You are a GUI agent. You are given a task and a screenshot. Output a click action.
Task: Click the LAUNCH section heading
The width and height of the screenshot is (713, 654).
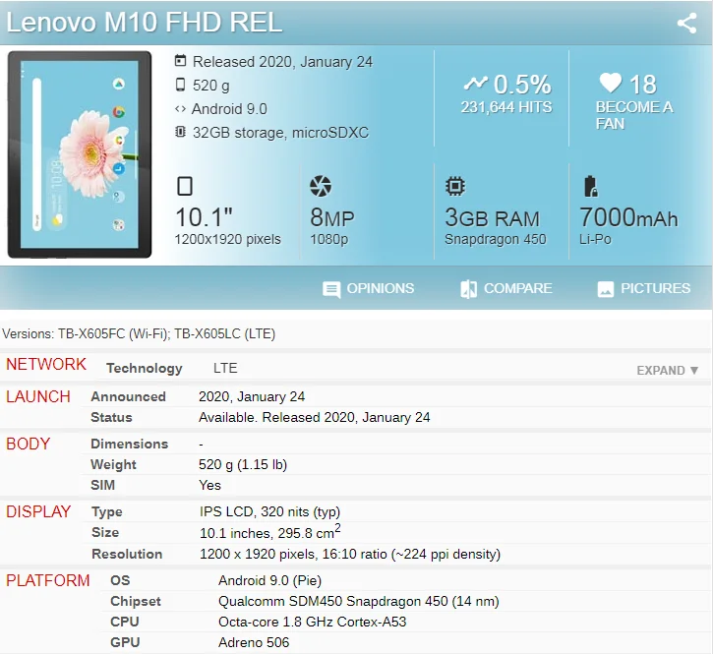(38, 396)
